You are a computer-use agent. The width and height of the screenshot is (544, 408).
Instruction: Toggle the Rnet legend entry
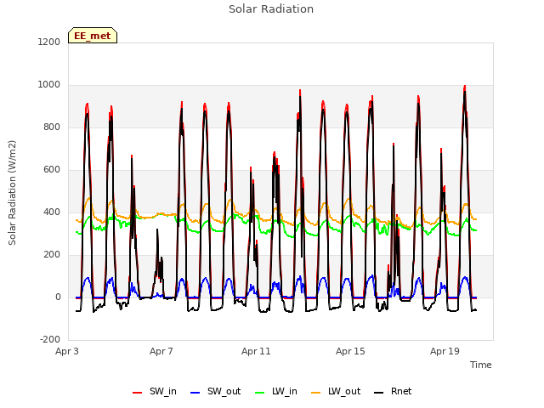(393, 392)
